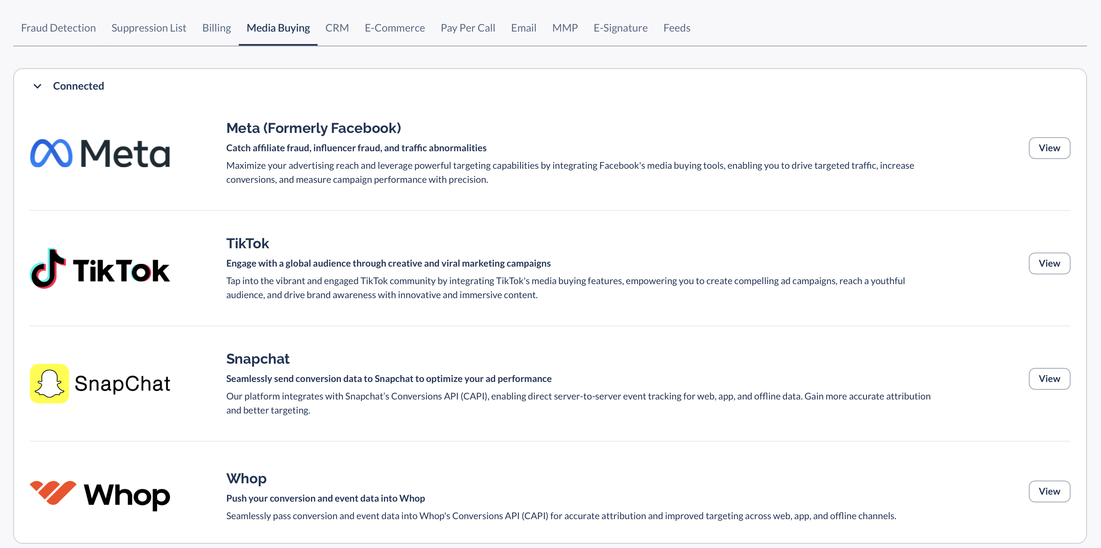
Task: View the Whop integration
Action: [x=1049, y=491]
